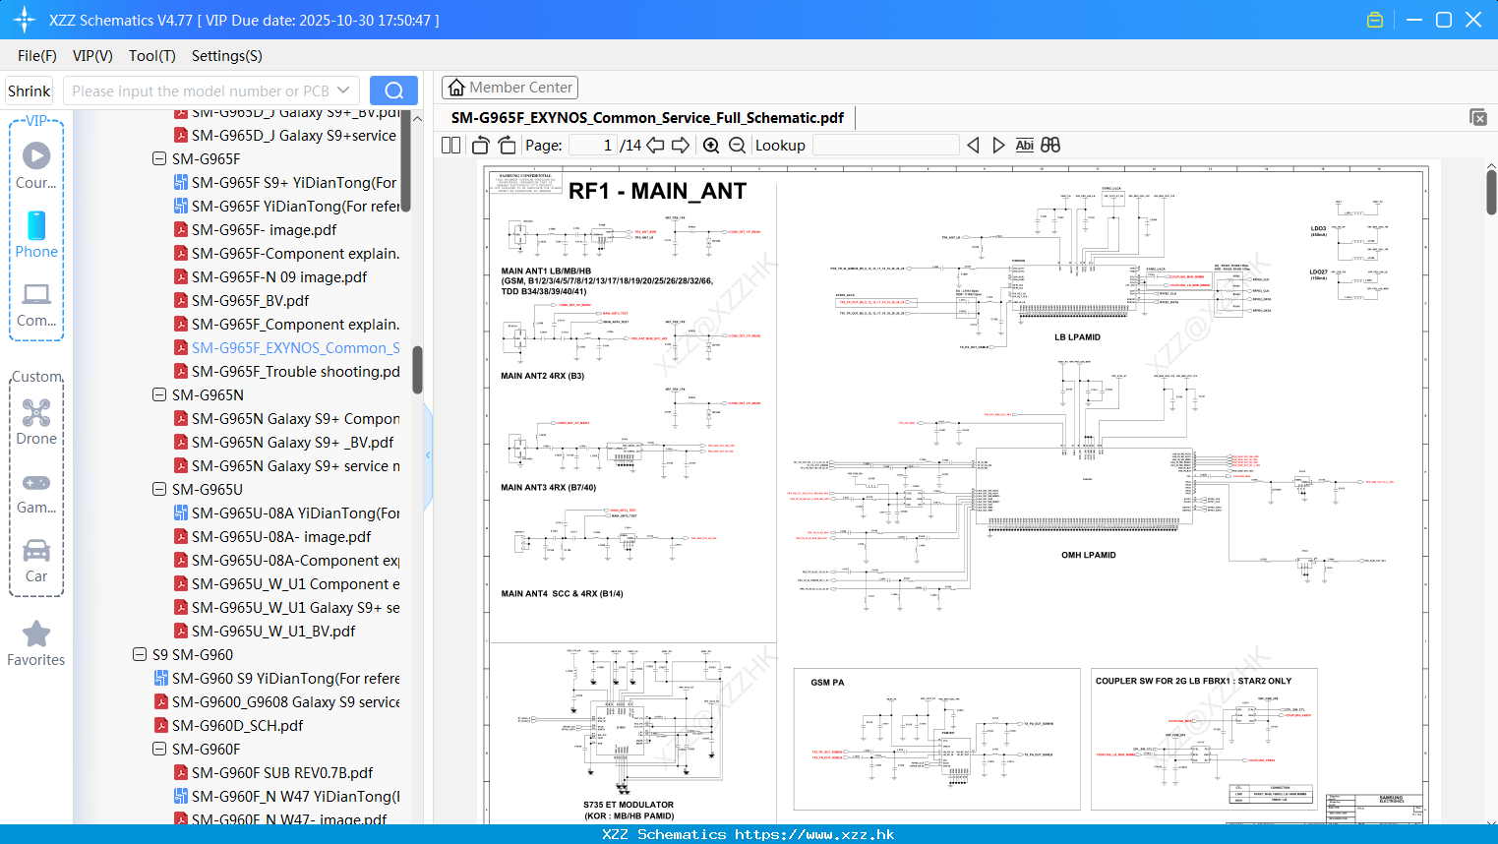Screen dimensions: 1498x844
Task: Click the yellow VIP gift icon
Action: click(1375, 20)
